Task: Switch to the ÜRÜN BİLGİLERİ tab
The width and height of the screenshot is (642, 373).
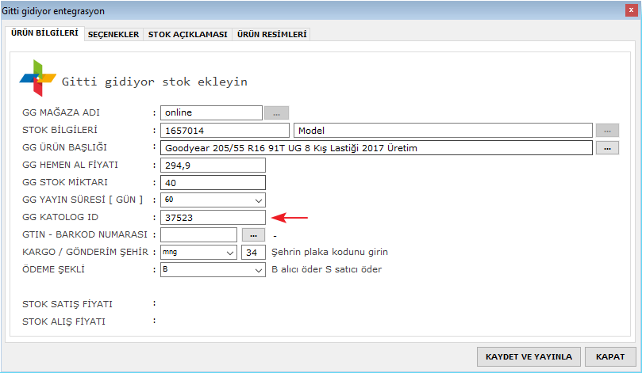Action: point(44,33)
